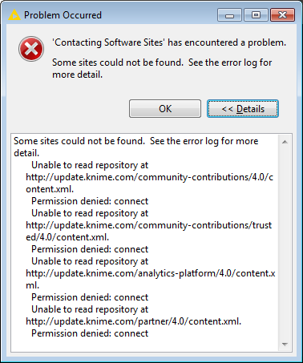The width and height of the screenshot is (303, 363).
Task: Click the 'Contacting Software Sites' error message
Action: click(x=169, y=42)
